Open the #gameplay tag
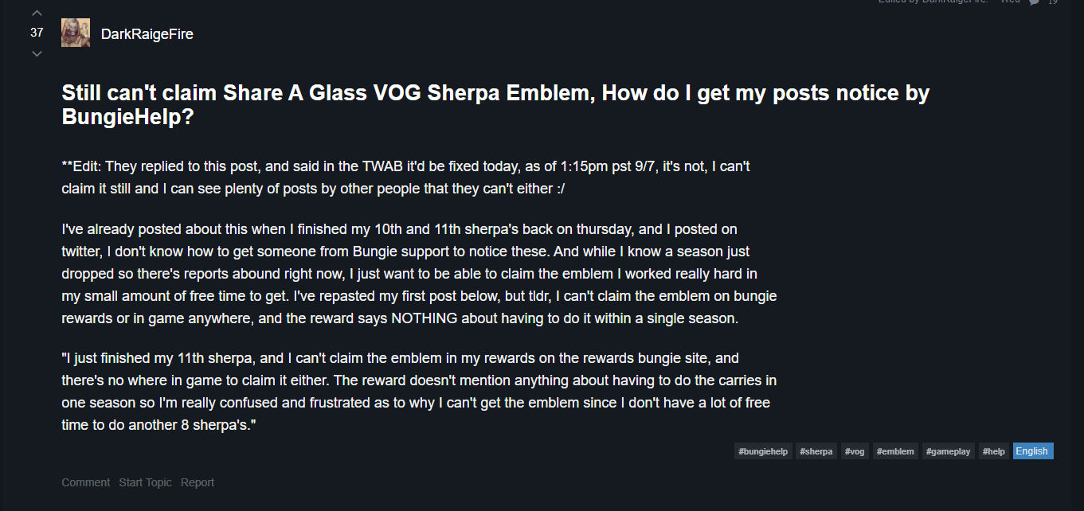The width and height of the screenshot is (1084, 511). coord(949,451)
